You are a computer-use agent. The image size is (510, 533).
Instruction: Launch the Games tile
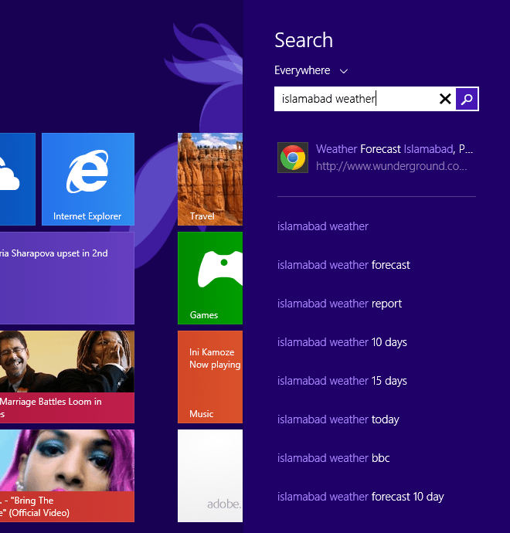tap(210, 278)
